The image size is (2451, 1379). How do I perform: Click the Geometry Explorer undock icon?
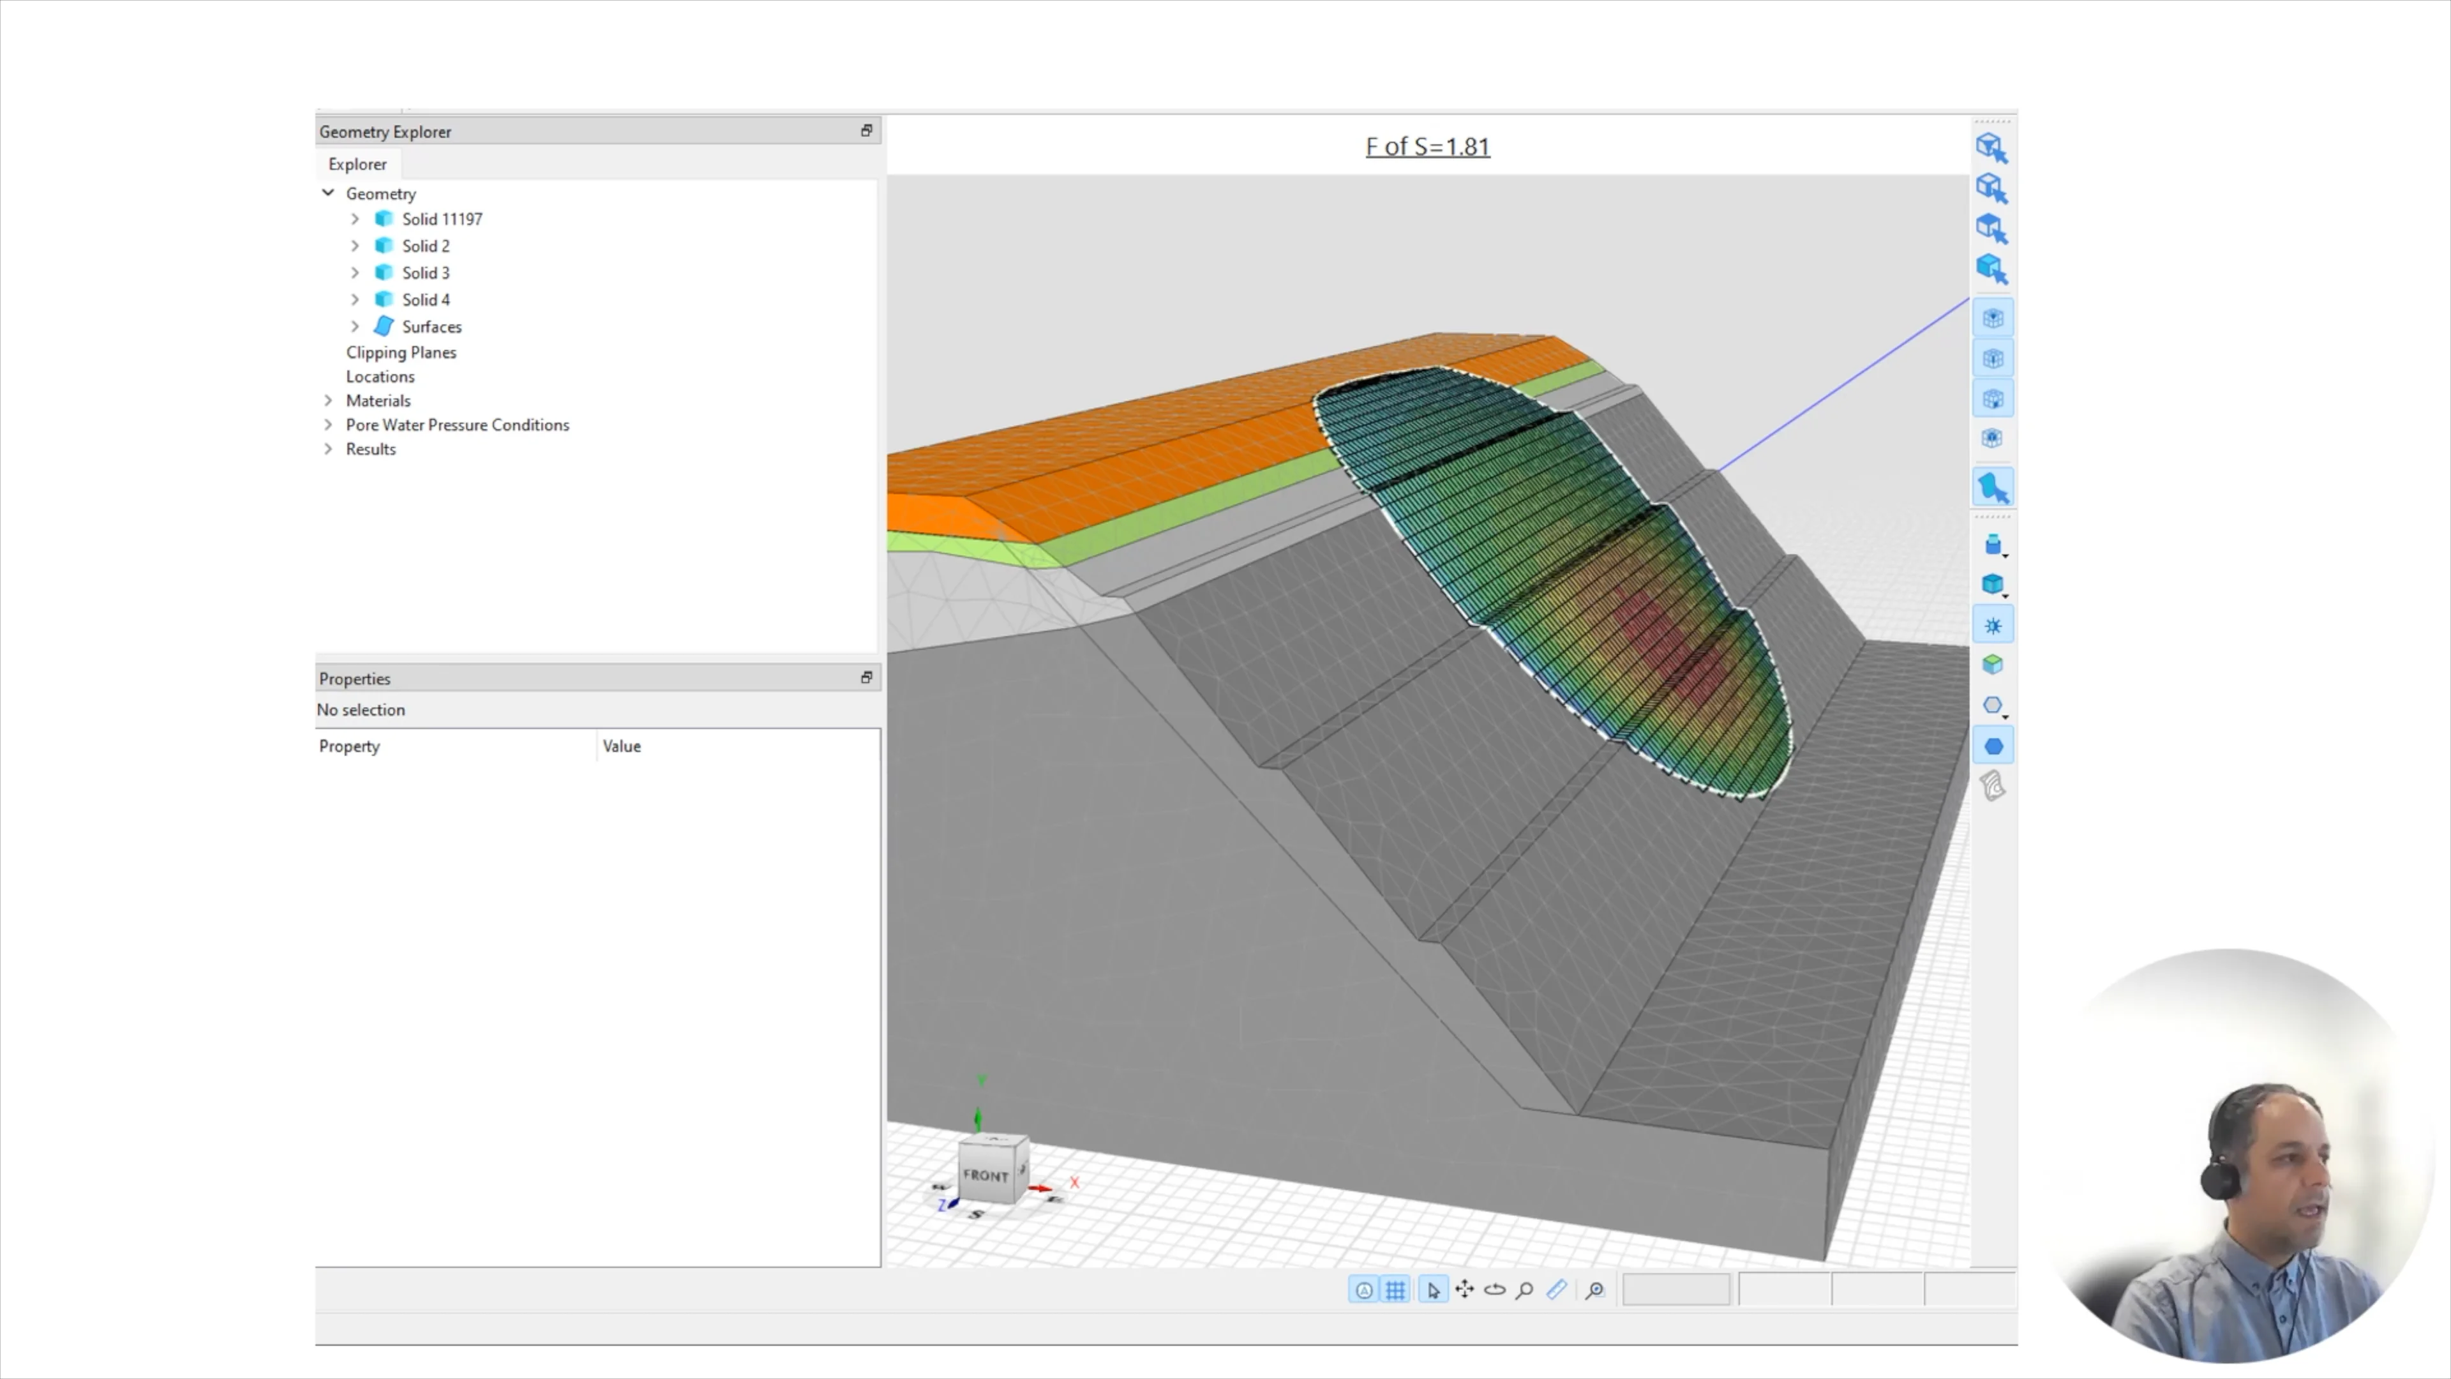866,130
